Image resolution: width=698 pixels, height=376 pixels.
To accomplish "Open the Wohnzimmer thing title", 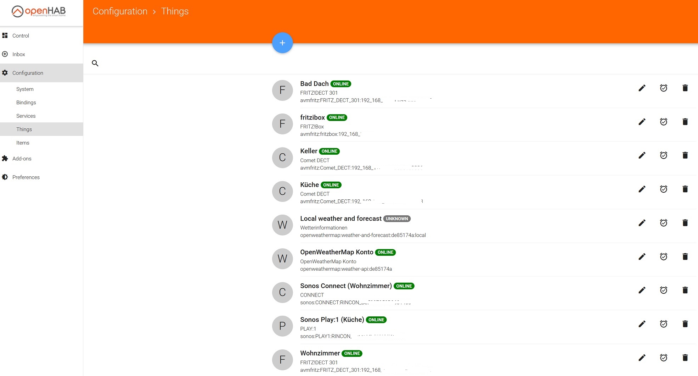I will point(320,353).
